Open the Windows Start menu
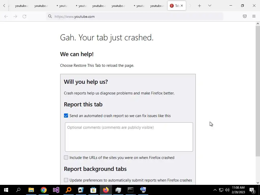 pos(6,190)
